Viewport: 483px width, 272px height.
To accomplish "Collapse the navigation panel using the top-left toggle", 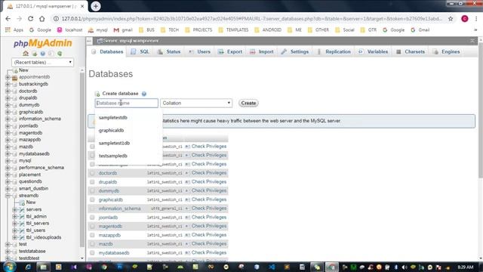I will 89,41.
